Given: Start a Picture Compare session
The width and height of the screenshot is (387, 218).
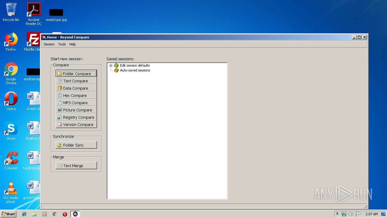Looking at the screenshot, I should click(x=76, y=110).
